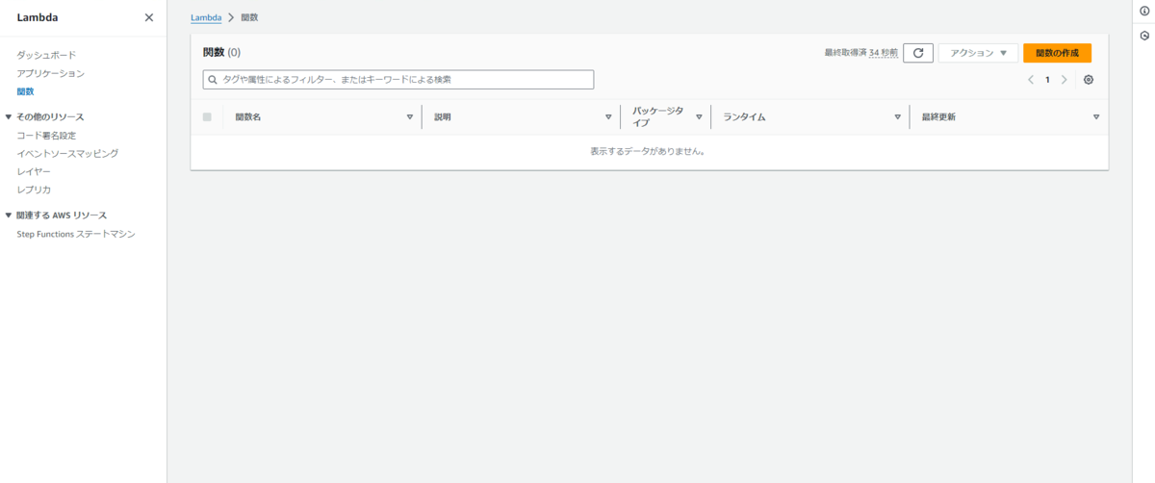The image size is (1155, 483).
Task: Sort by ランタイム column arrow
Action: [897, 117]
